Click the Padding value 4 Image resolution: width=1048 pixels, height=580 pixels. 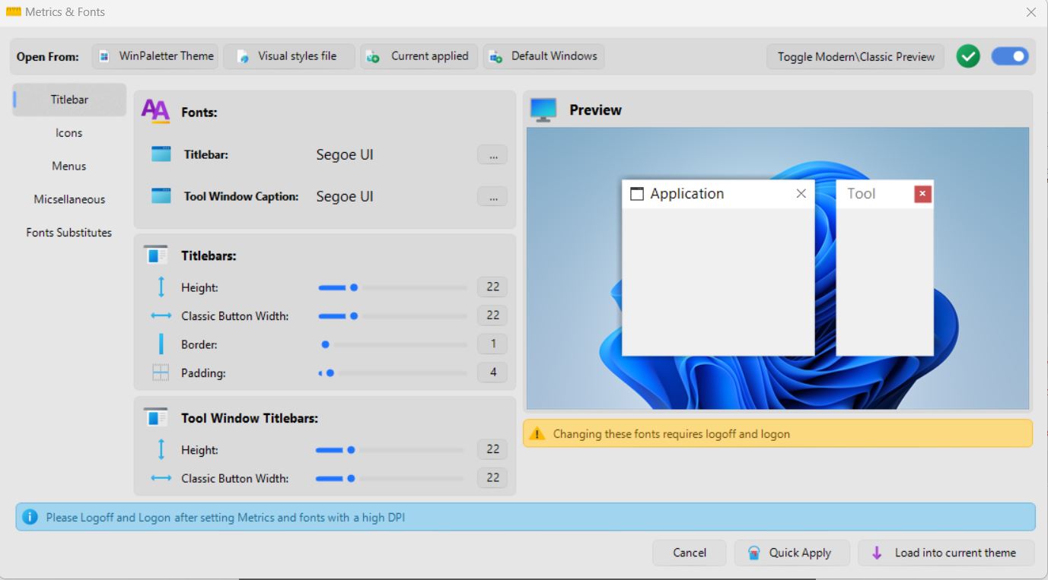coord(492,372)
